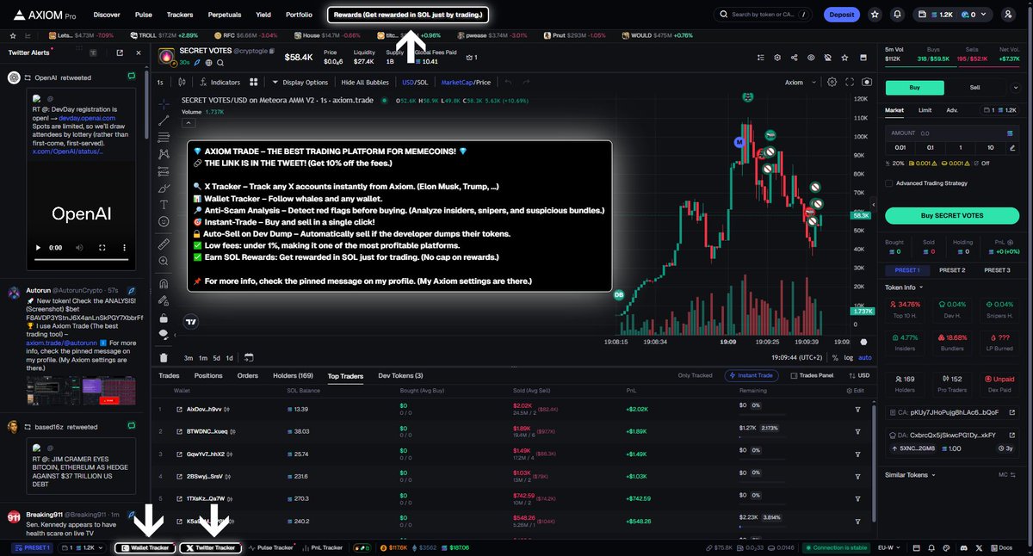Take a chart snapshot with camera icon

point(866,82)
